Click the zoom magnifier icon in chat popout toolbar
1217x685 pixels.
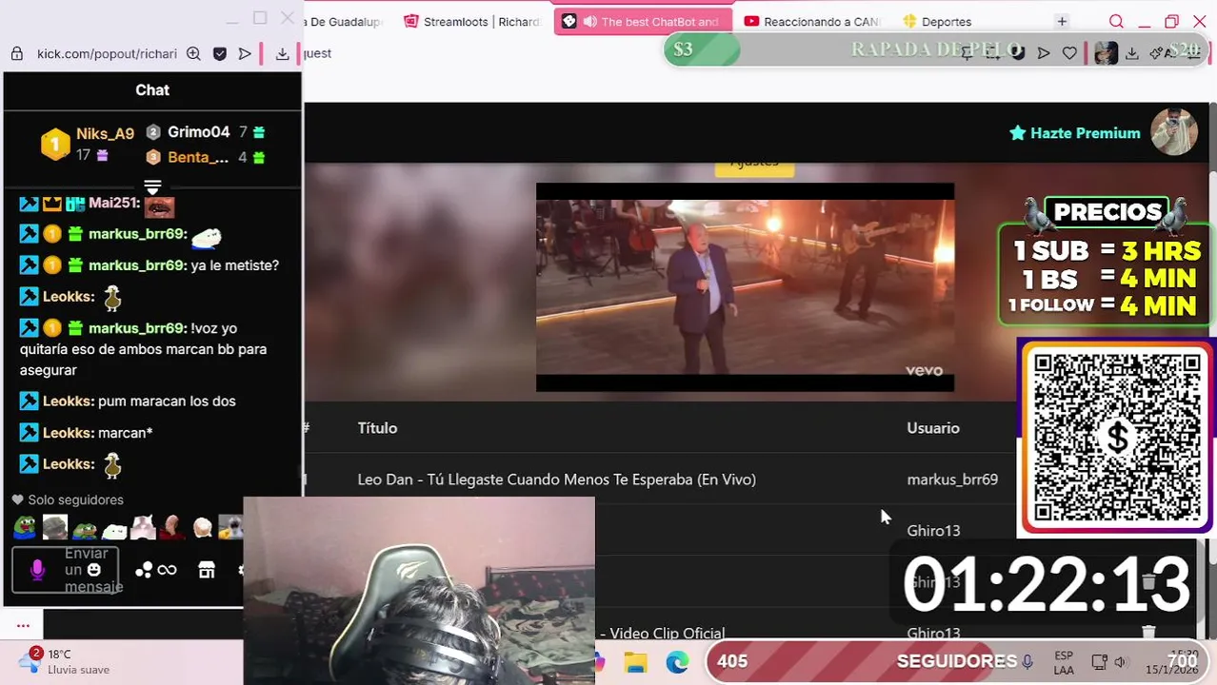tap(193, 54)
